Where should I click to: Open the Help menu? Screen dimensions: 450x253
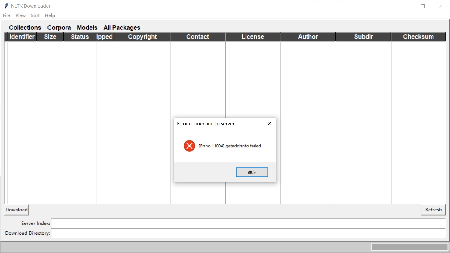click(x=50, y=15)
